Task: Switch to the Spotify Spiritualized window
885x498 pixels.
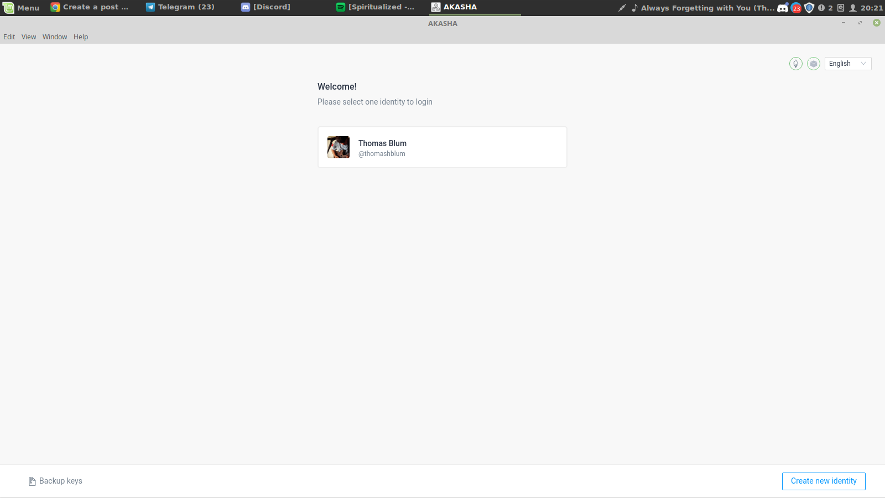Action: (376, 7)
